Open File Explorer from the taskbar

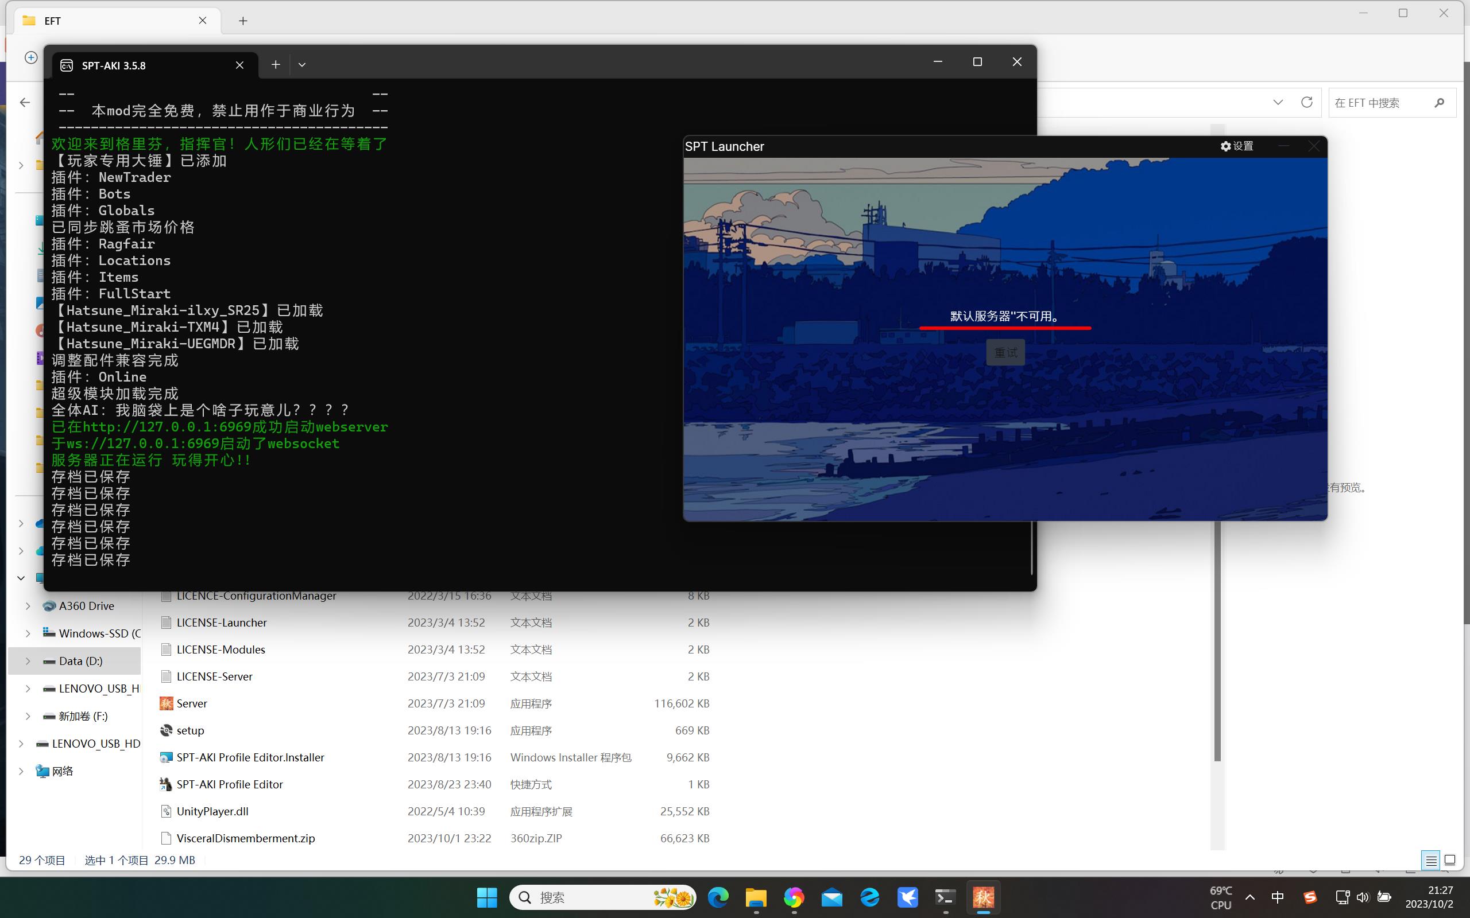(756, 897)
